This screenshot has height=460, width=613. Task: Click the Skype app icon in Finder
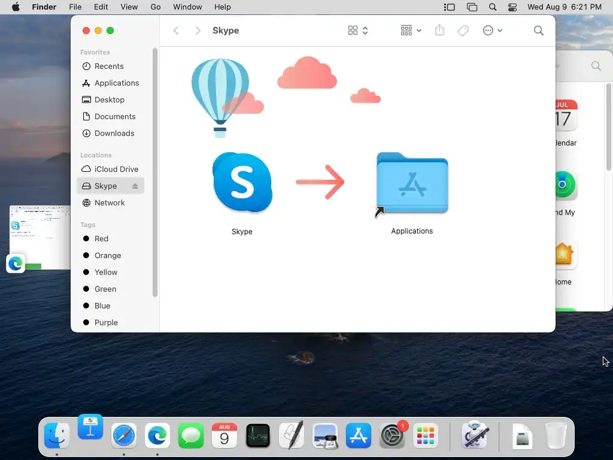(x=242, y=182)
